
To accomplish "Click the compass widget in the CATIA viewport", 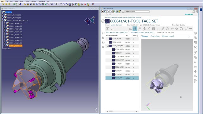I will point(89,20).
